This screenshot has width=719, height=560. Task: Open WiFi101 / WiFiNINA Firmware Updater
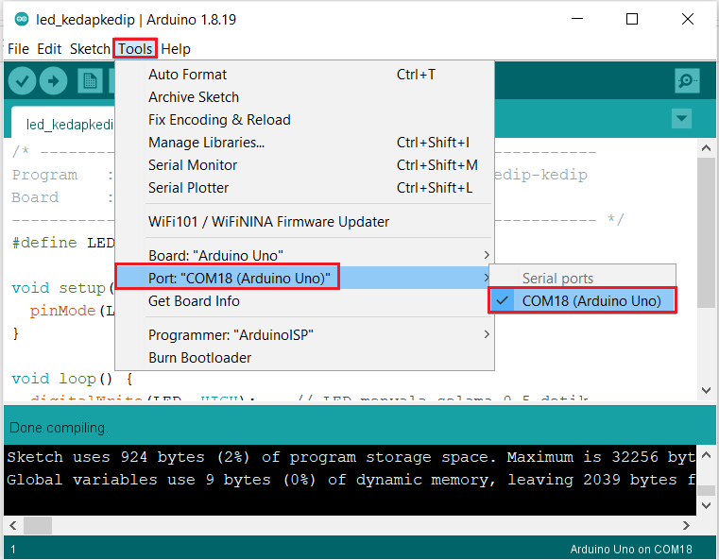(304, 222)
